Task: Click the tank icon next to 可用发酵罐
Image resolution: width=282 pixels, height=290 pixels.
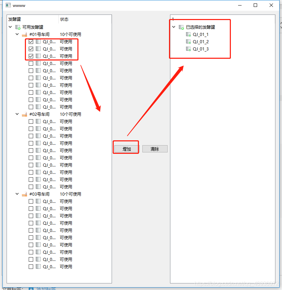Action: point(18,27)
